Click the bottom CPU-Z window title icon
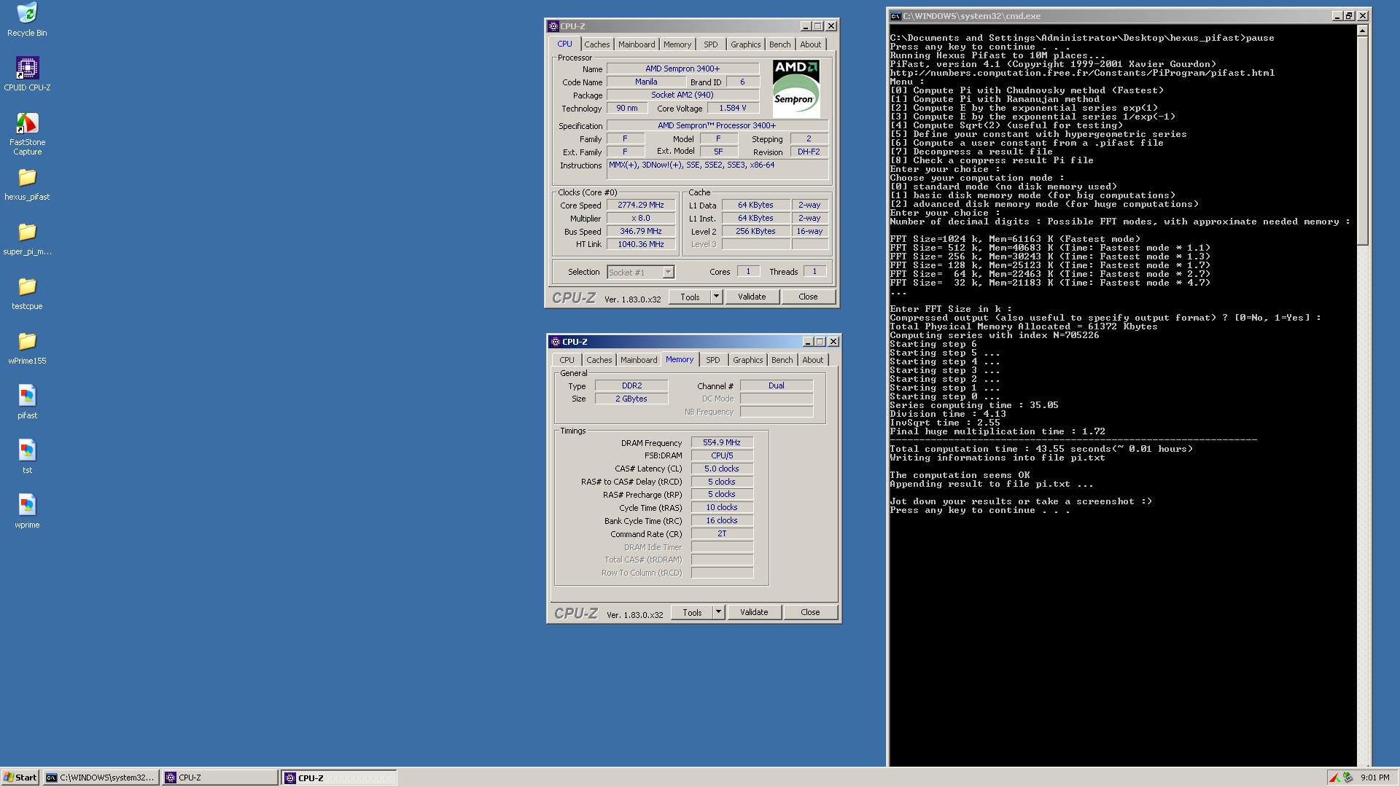1400x787 pixels. [556, 342]
